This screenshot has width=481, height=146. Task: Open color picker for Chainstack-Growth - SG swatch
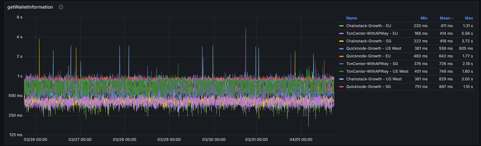coord(341,41)
